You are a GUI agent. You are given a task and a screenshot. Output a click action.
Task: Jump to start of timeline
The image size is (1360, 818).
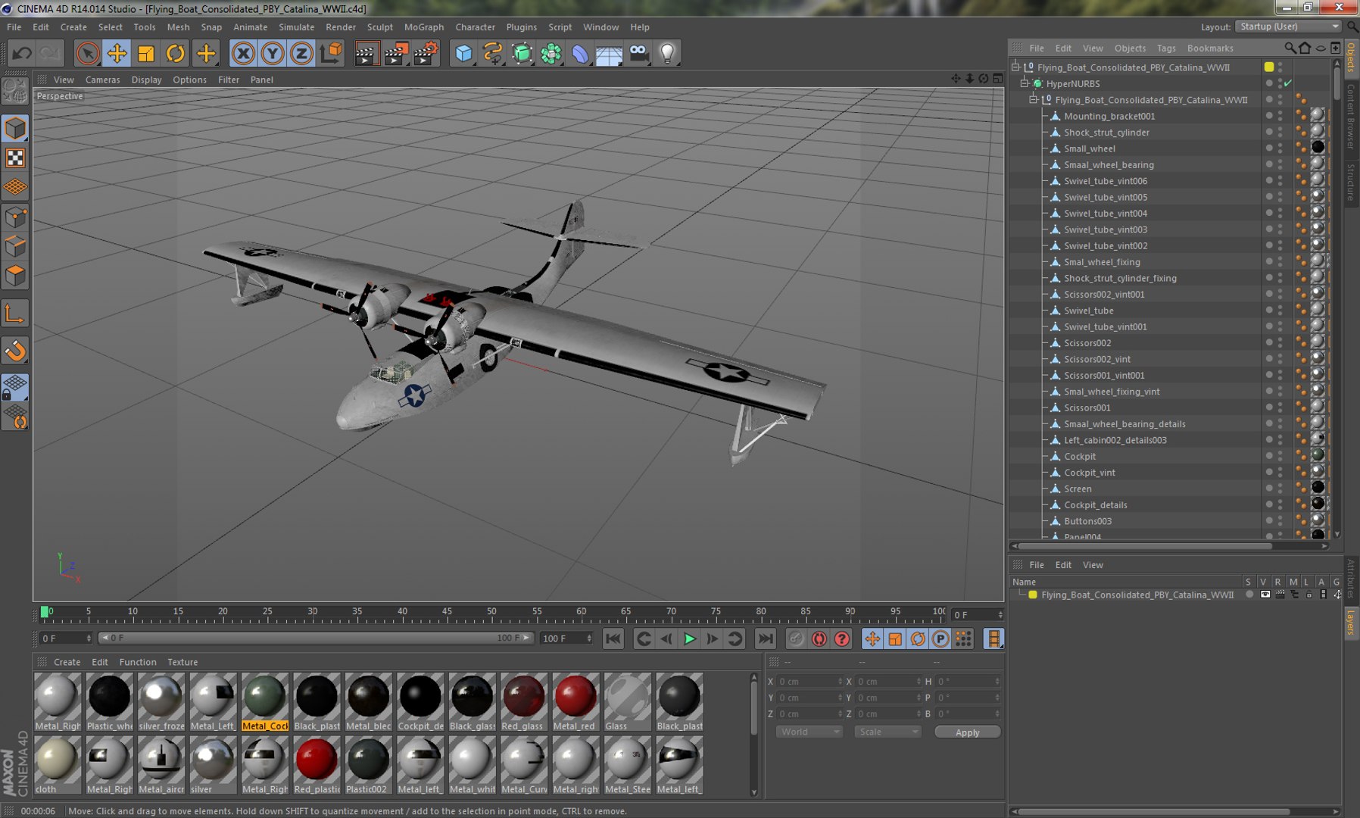point(613,638)
